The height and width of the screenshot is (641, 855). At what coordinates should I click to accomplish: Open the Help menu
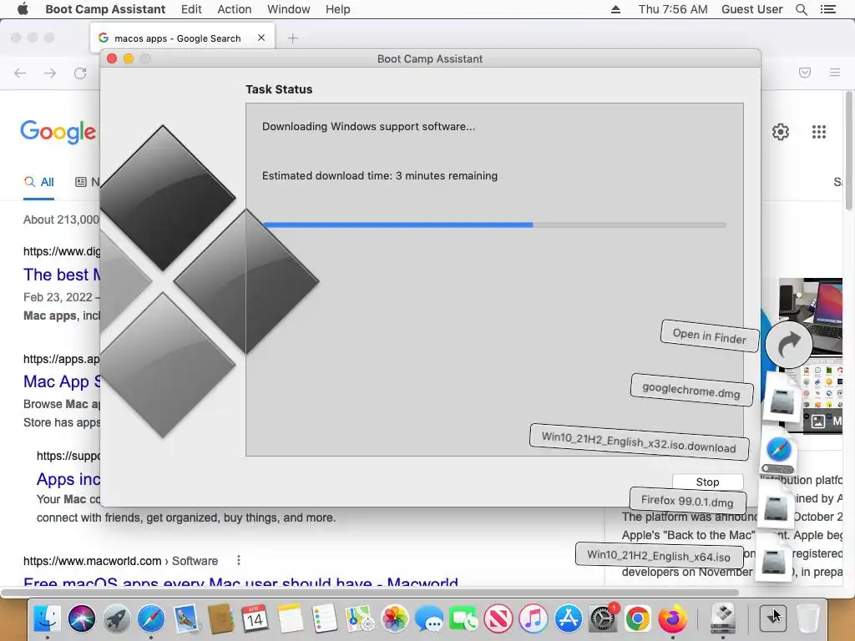(x=337, y=9)
